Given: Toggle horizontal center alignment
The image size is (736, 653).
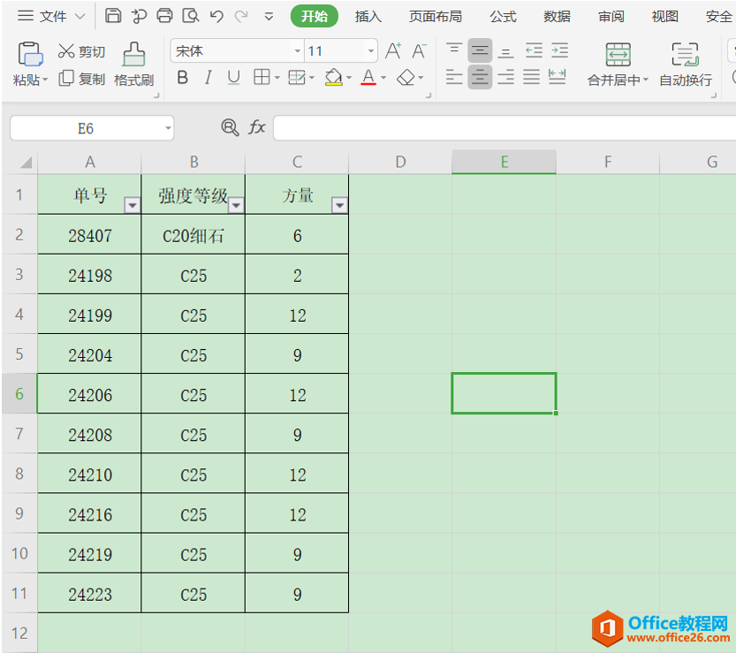Looking at the screenshot, I should tap(480, 77).
